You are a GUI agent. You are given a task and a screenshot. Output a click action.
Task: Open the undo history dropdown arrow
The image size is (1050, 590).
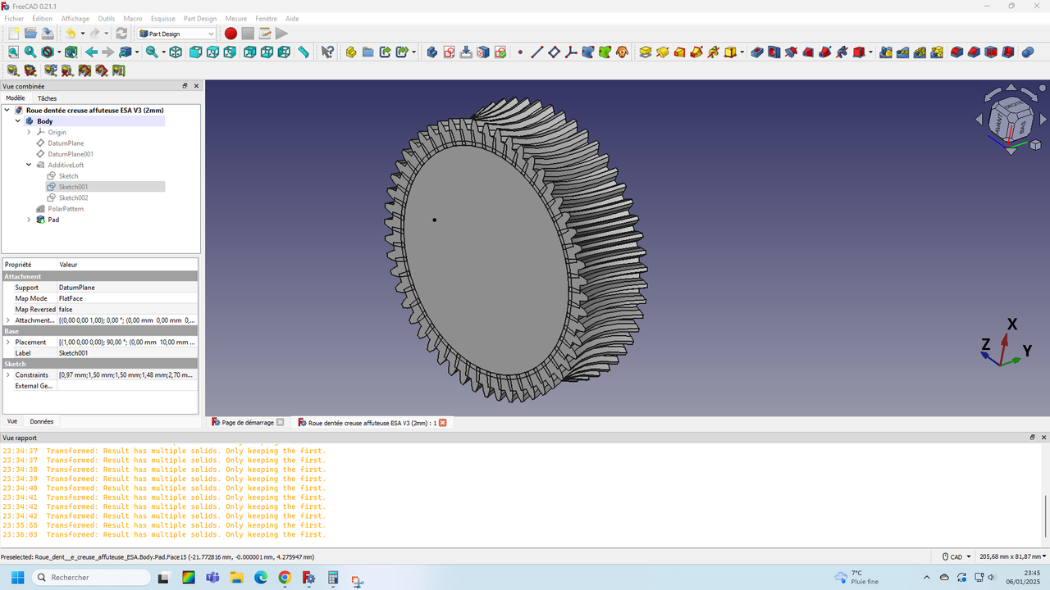click(x=82, y=34)
